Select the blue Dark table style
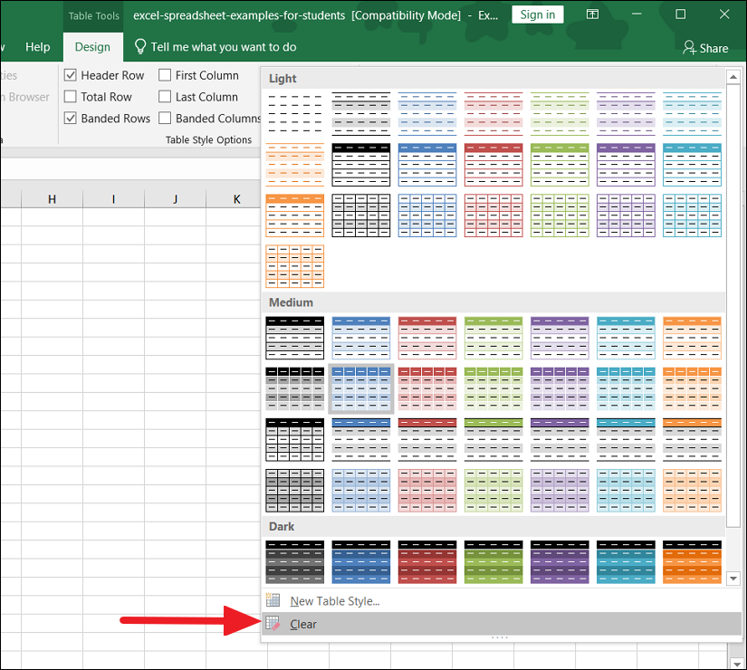The image size is (747, 670). point(361,562)
